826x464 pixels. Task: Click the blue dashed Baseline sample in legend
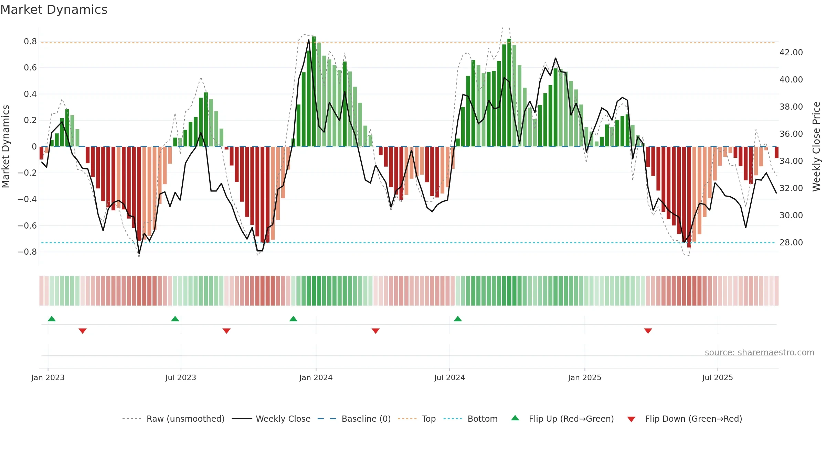click(327, 419)
